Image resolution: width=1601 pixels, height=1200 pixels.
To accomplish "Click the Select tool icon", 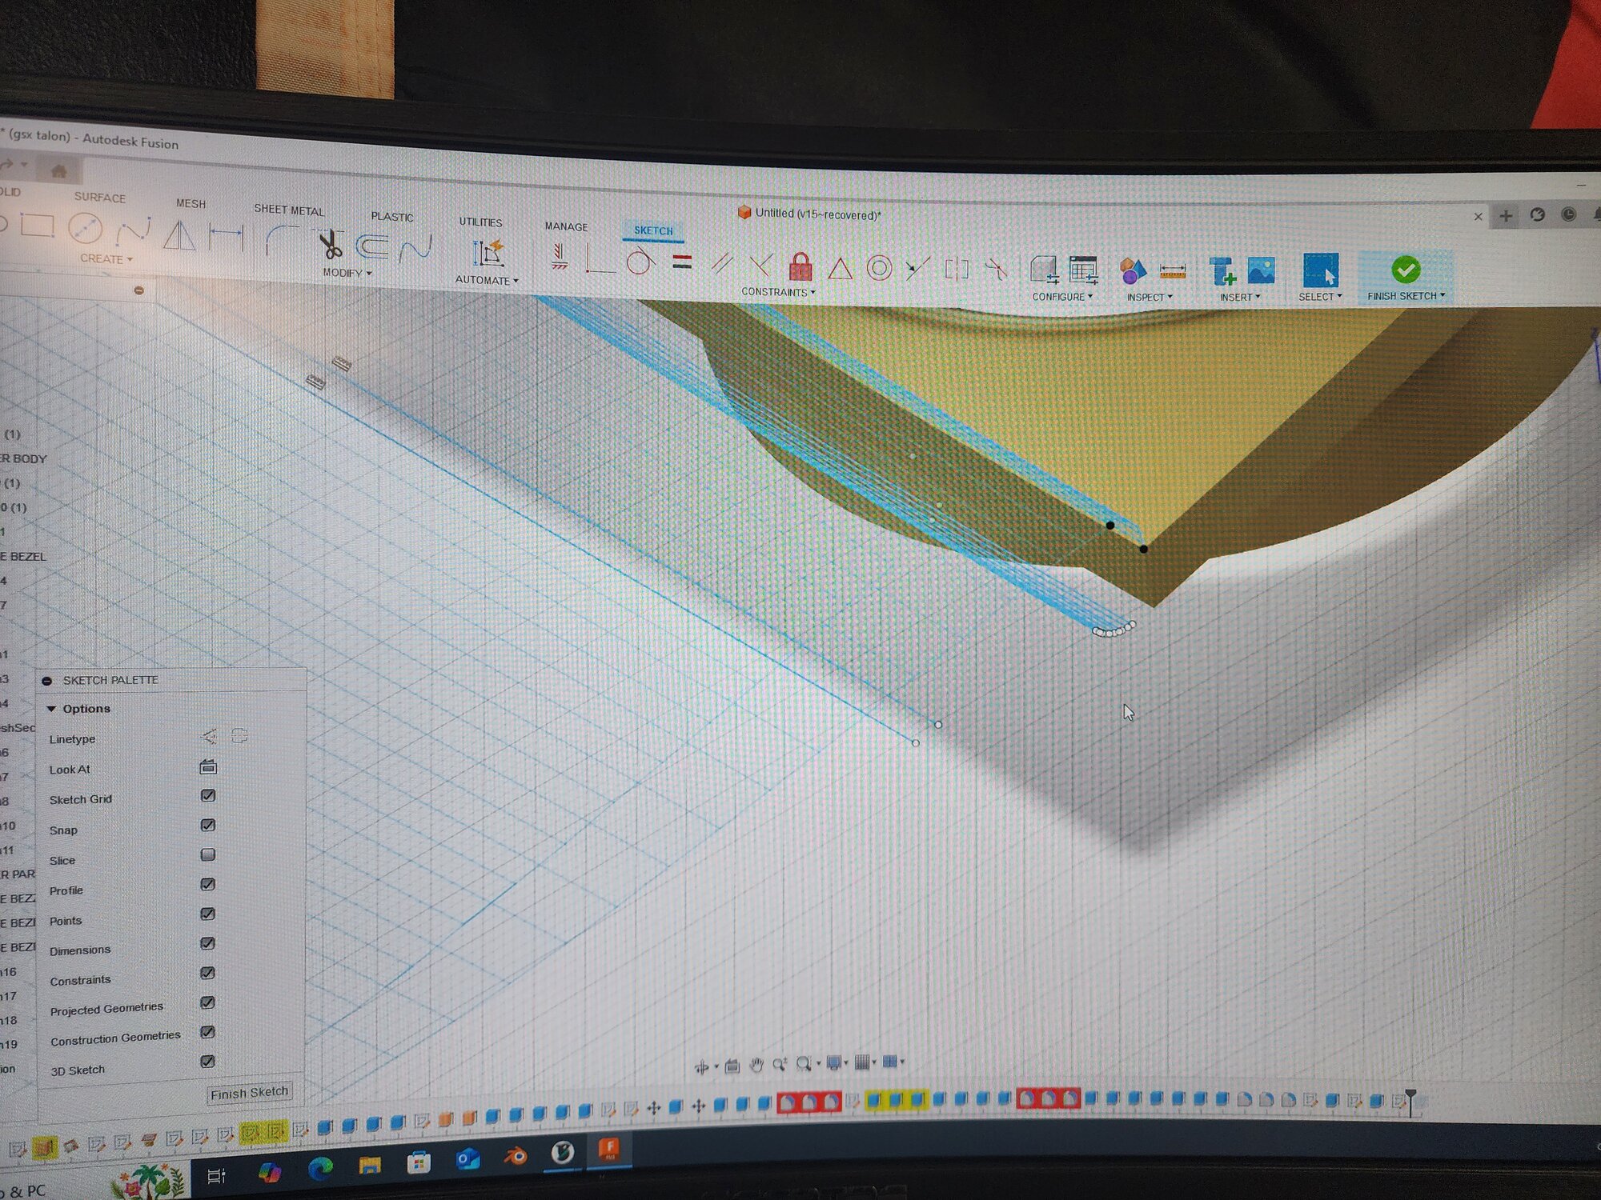I will [x=1320, y=270].
